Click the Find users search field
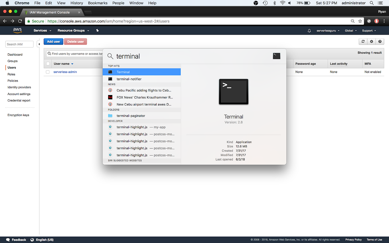This screenshot has width=389, height=243. tap(74, 54)
